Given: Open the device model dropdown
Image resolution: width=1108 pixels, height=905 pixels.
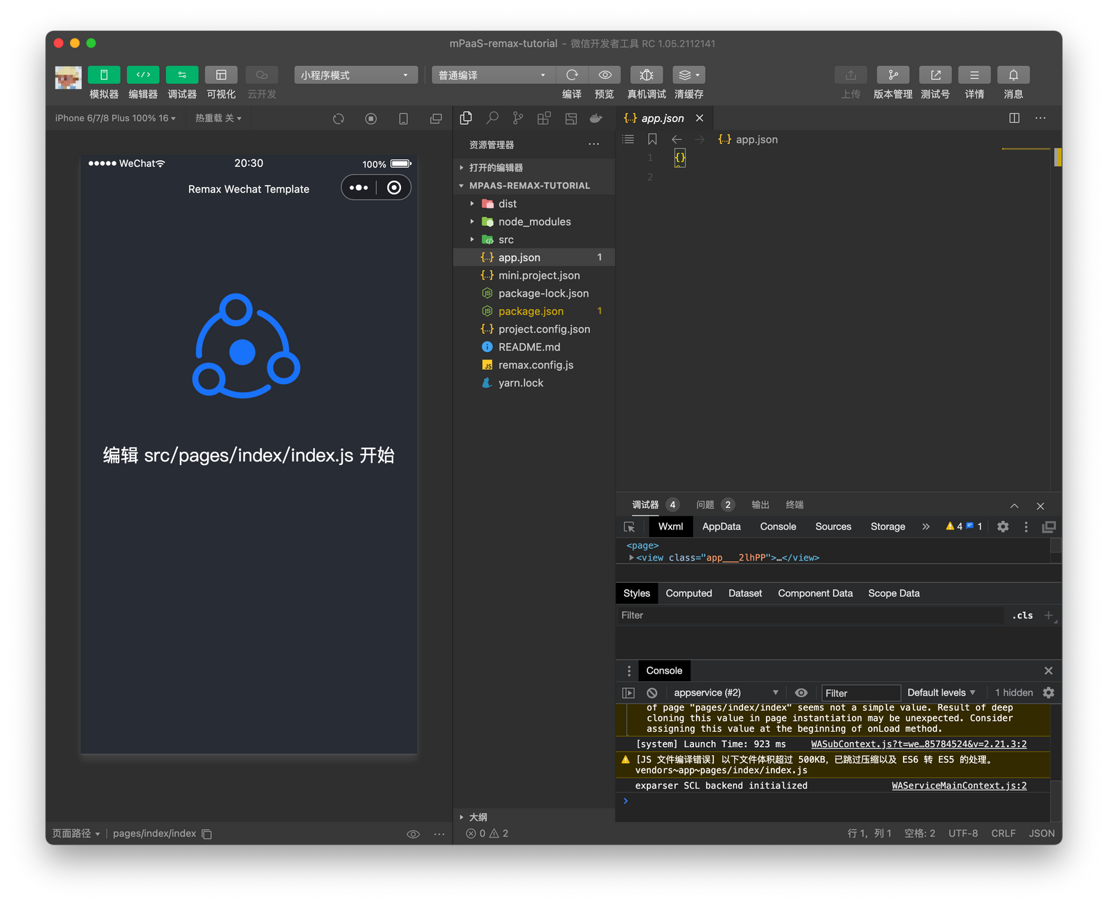Looking at the screenshot, I should tap(115, 118).
